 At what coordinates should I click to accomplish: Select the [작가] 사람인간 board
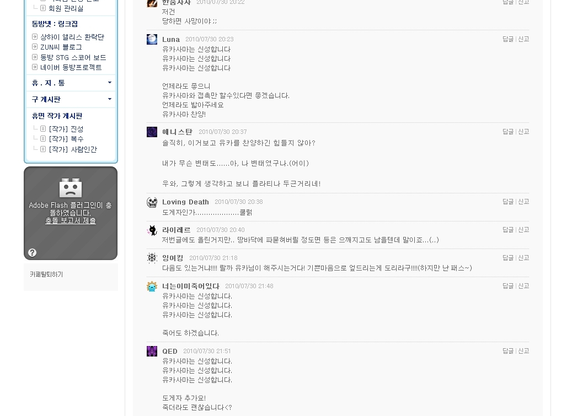[x=73, y=149]
